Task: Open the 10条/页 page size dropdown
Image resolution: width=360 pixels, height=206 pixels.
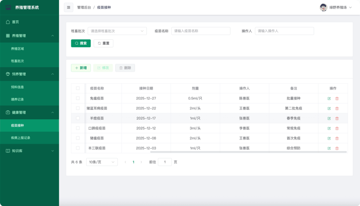Action: tap(102, 162)
